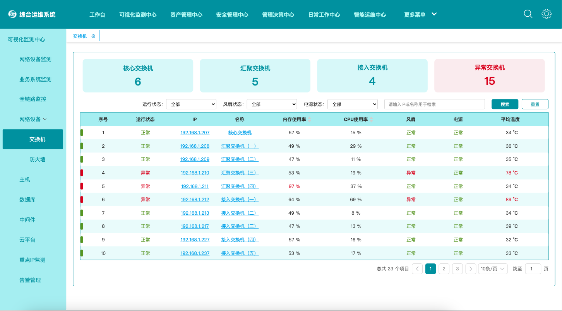562x311 pixels.
Task: Select the 汇聚交换机 summary card
Action: 255,75
